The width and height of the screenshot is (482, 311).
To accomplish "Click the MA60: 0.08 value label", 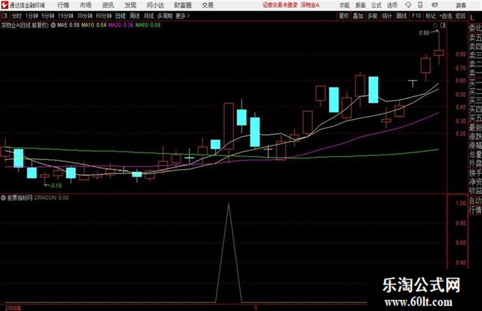I will point(148,25).
